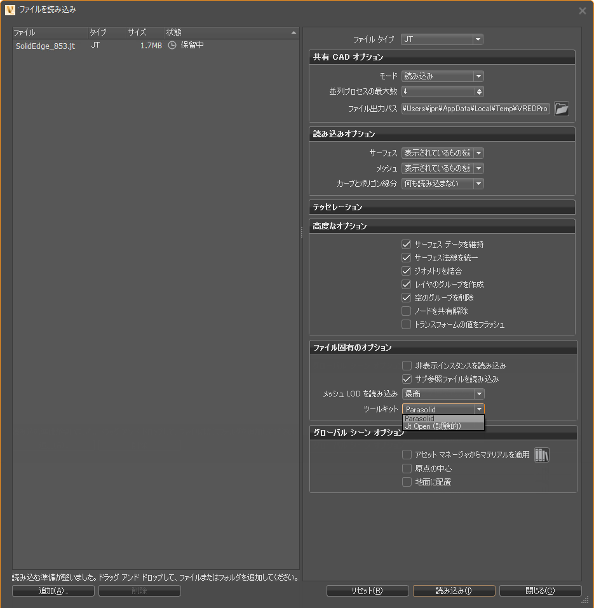Adjust the 並列プロセスの最大数 spinner arrows

point(479,91)
